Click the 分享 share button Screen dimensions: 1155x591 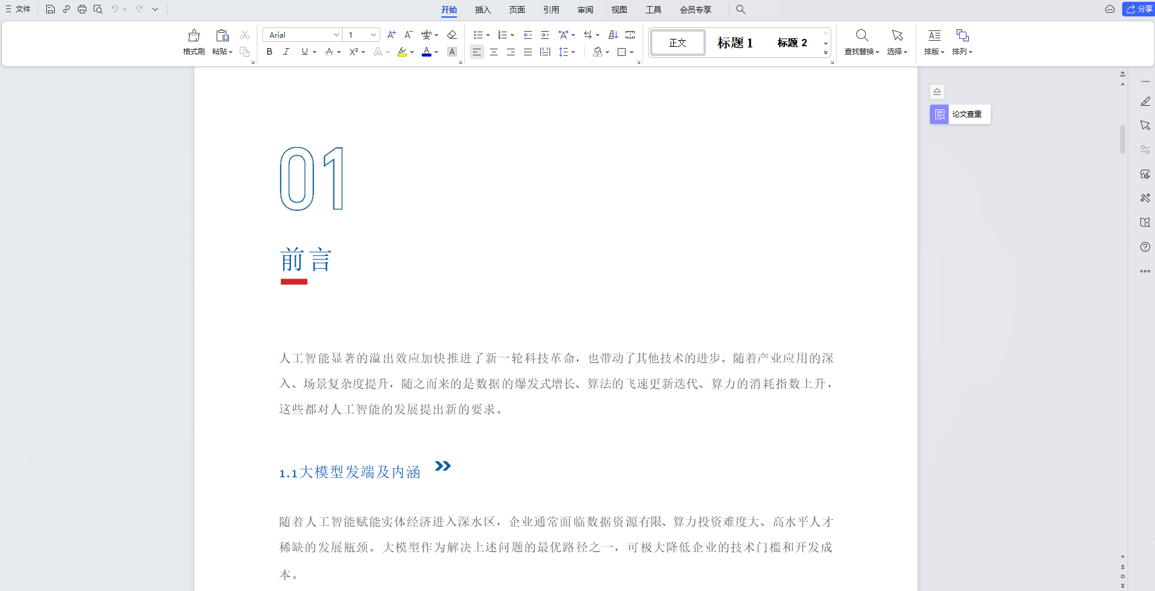(1137, 9)
